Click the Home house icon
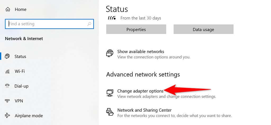 coord(8,9)
